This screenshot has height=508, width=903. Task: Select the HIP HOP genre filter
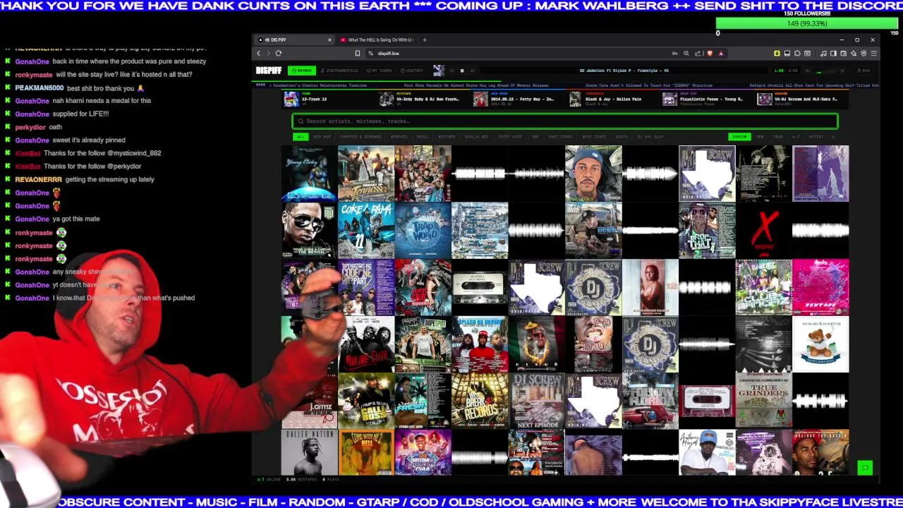click(322, 137)
